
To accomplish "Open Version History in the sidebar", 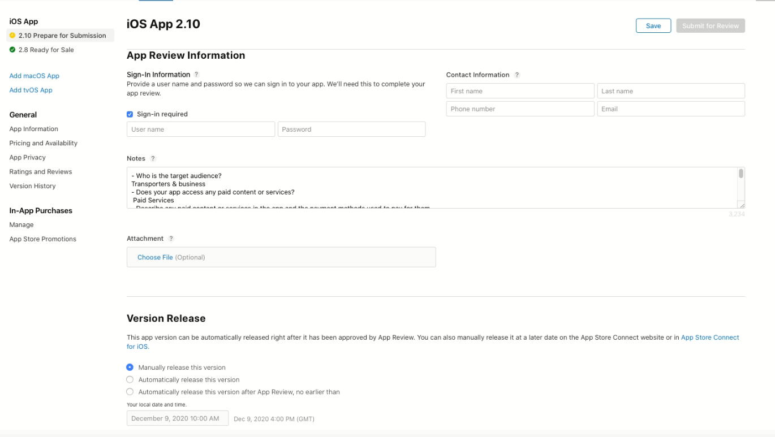I will [32, 185].
